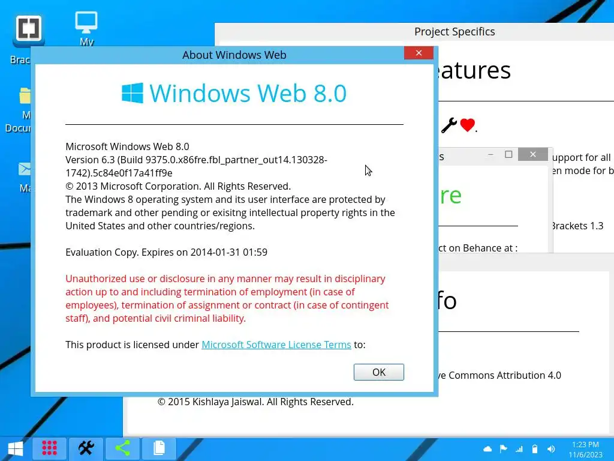Close the small background window with gray X
Screen dimensions: 614x461
pyautogui.click(x=533, y=154)
